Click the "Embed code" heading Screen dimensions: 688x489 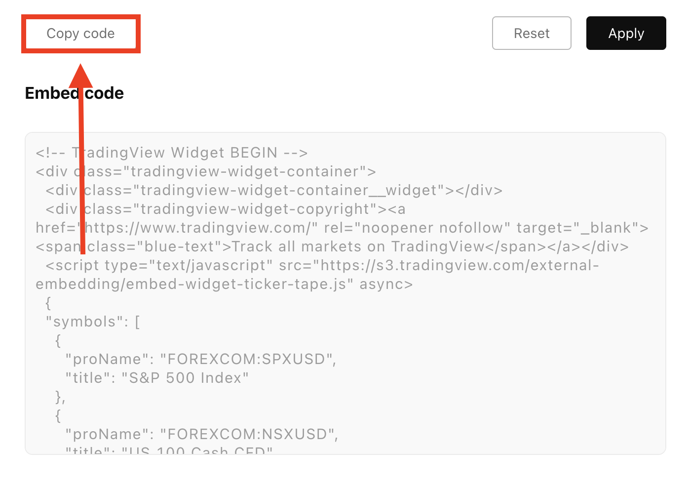click(75, 93)
